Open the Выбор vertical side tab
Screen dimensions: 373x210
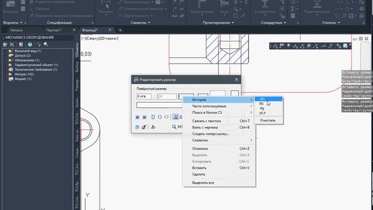coord(77,66)
